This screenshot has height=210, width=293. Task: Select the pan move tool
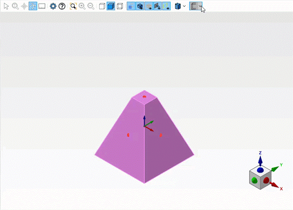[x=24, y=6]
